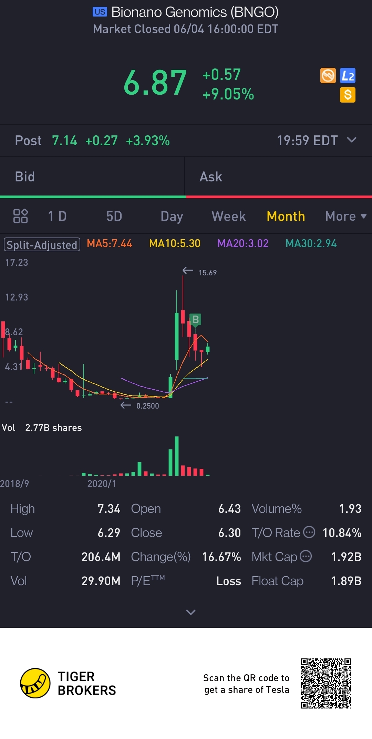Tap the Bionano Genomics (BNGO) title
Screen dimensions: 372x739
click(x=195, y=12)
